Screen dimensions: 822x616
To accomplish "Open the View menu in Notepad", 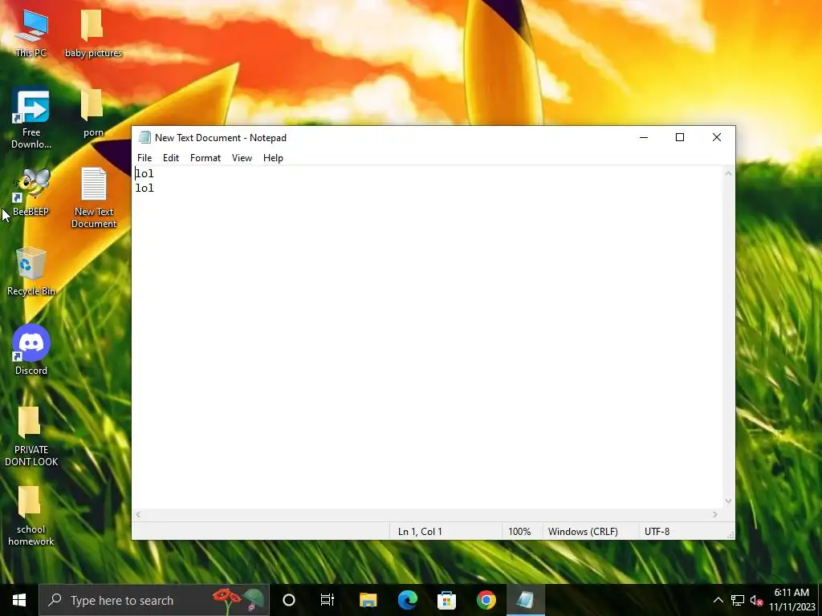I will (242, 158).
